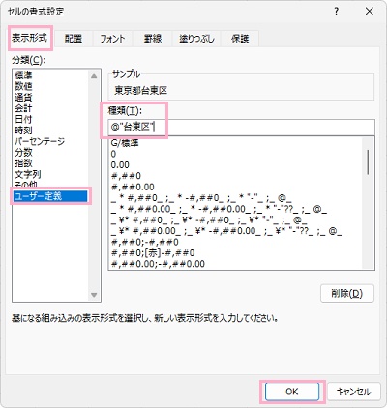Select パーセンテージ category
The image size is (387, 408).
[50, 141]
